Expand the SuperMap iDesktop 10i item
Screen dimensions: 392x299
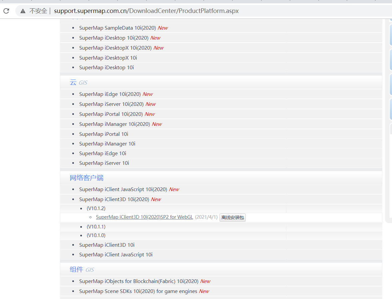(107, 68)
